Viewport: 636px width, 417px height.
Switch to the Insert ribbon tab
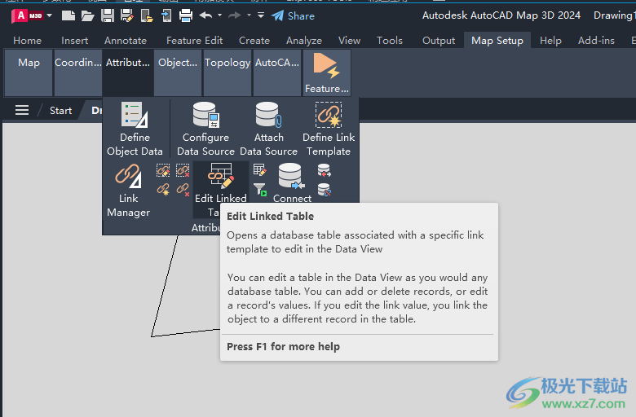click(75, 41)
